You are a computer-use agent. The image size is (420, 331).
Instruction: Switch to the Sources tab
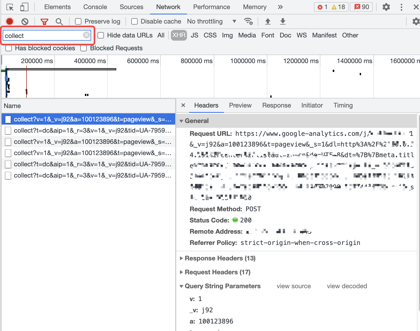pos(132,7)
